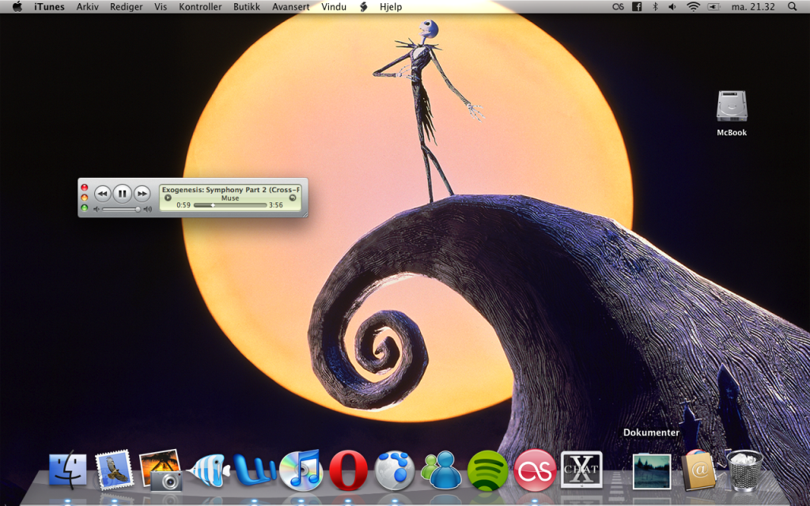The width and height of the screenshot is (810, 506).
Task: Click the song title Exogenesis: Symphony Part 2
Action: 230,190
